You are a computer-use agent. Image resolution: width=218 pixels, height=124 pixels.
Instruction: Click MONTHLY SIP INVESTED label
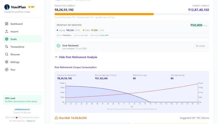(69, 25)
